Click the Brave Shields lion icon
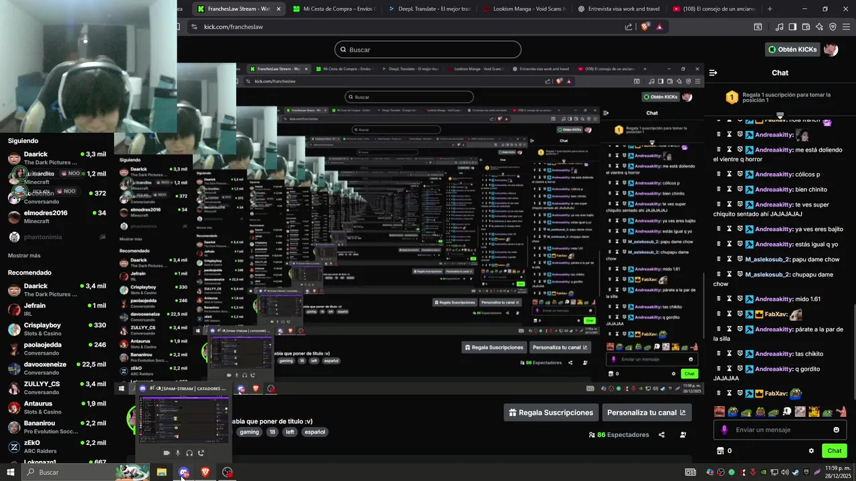This screenshot has width=856, height=481. pyautogui.click(x=645, y=27)
